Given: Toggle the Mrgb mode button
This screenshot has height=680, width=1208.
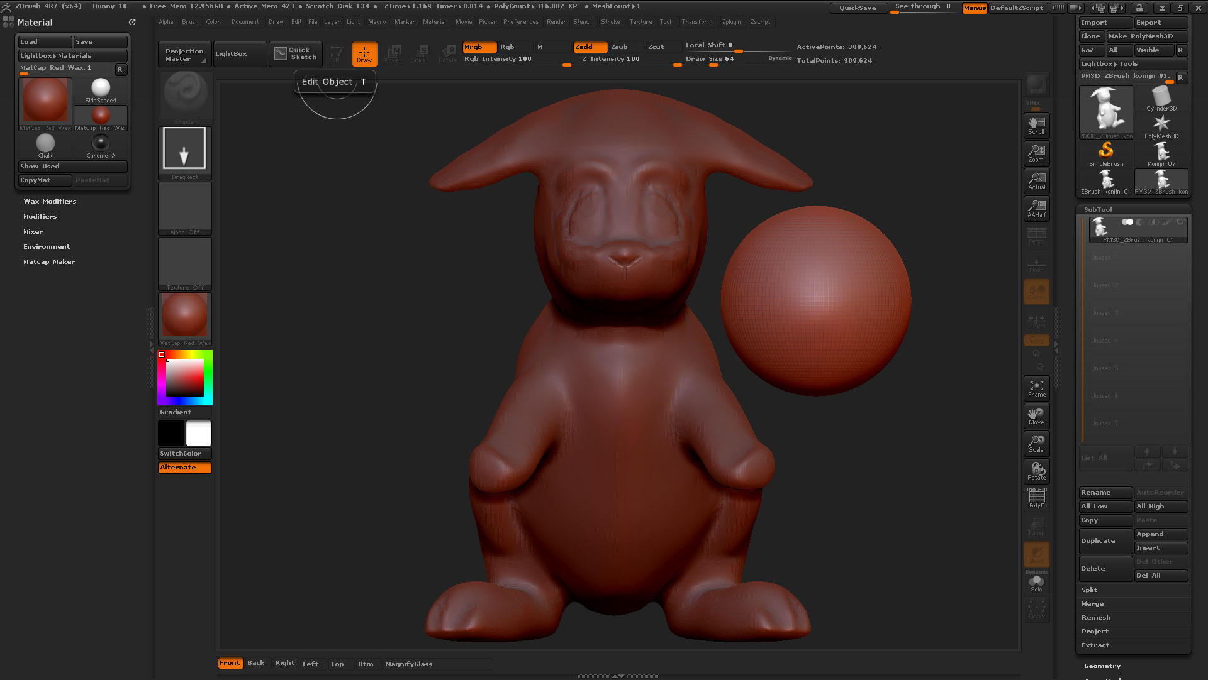Looking at the screenshot, I should pyautogui.click(x=479, y=47).
